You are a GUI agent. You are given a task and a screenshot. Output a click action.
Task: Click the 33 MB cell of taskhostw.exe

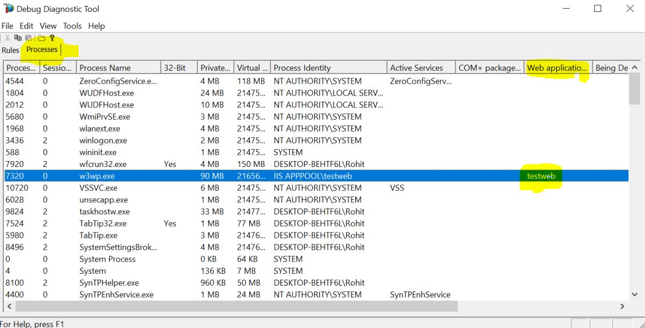pos(212,212)
